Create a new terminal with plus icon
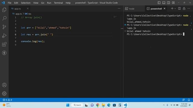The height and width of the screenshot is (108, 193). coord(172,8)
